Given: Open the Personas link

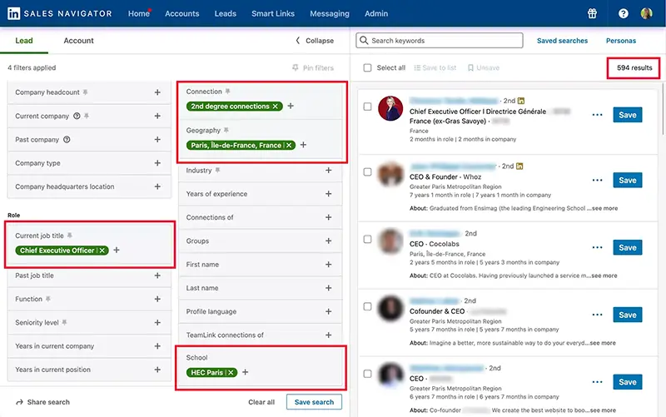Looking at the screenshot, I should [x=620, y=40].
